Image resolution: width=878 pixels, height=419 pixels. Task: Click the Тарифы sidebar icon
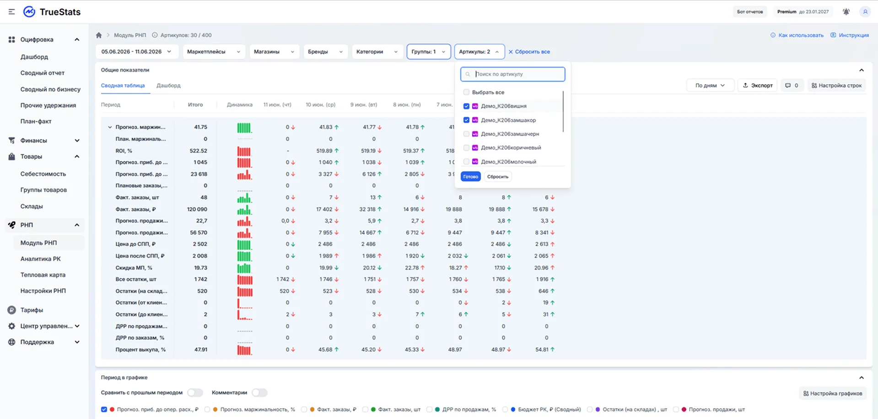pyautogui.click(x=11, y=310)
